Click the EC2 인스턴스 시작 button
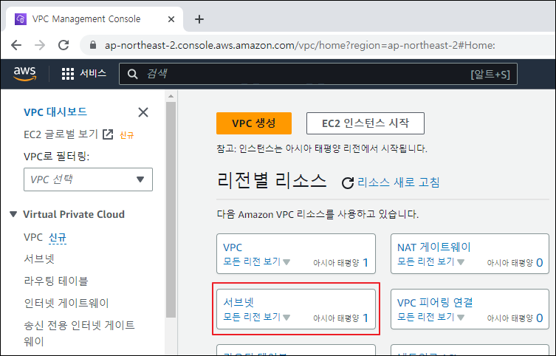Viewport: 556px width, 356px height. pyautogui.click(x=365, y=123)
